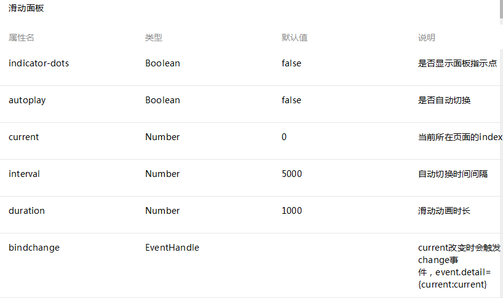Select the interval attribute cell
The image size is (503, 298).
click(25, 174)
